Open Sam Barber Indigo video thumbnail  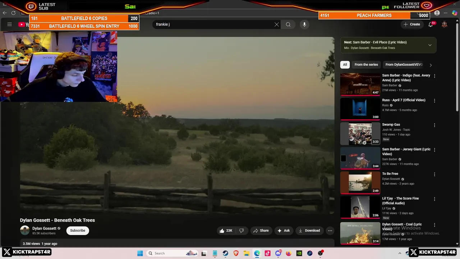click(x=360, y=84)
